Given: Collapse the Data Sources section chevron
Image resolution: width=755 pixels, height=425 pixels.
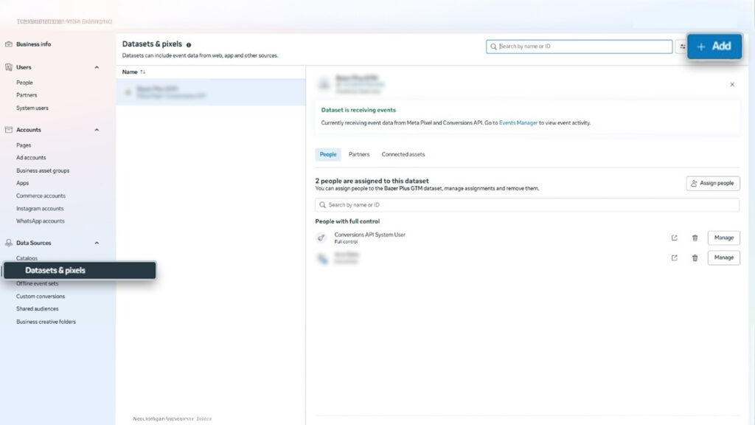Looking at the screenshot, I should pos(97,243).
